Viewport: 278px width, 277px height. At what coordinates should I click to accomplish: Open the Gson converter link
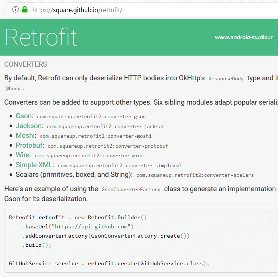[24, 116]
